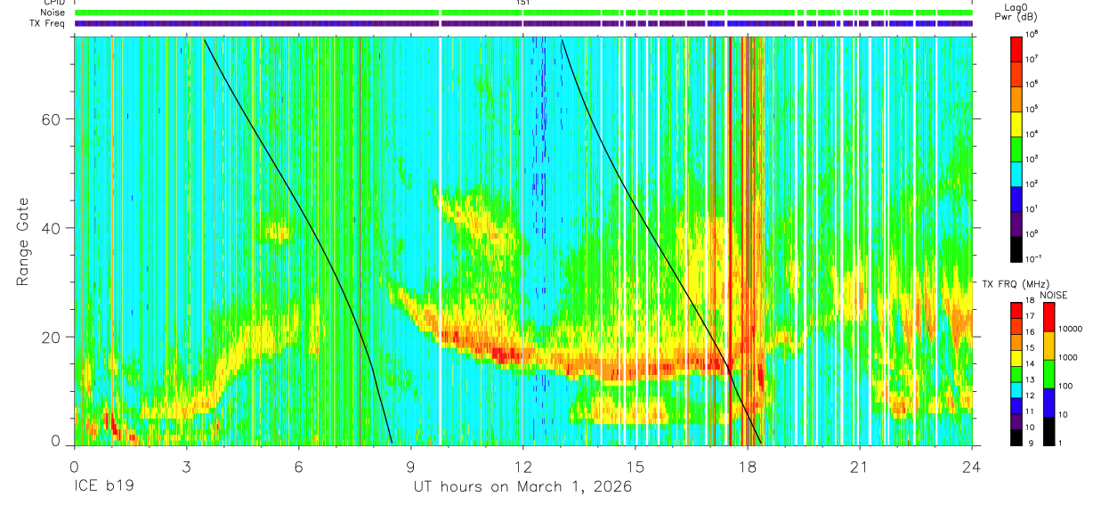
Task: Click UT hour tick label '9' on x-axis
Action: 410,467
